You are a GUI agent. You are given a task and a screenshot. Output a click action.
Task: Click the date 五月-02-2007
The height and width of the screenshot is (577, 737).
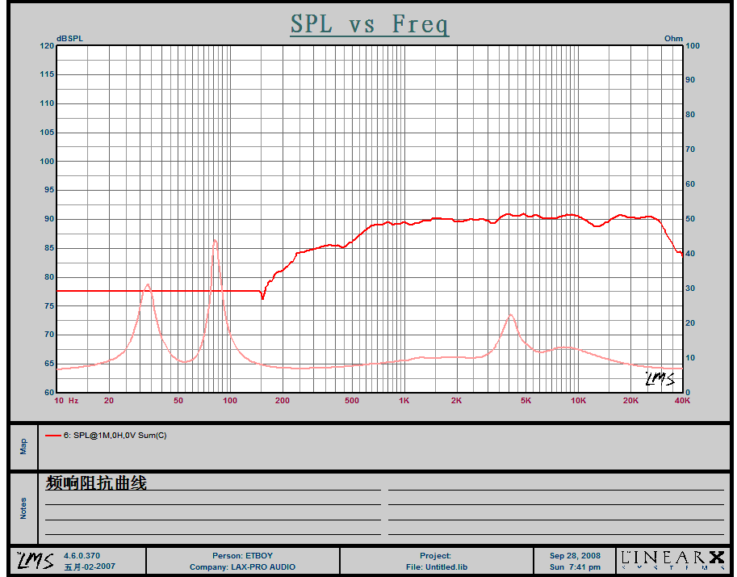(x=90, y=566)
